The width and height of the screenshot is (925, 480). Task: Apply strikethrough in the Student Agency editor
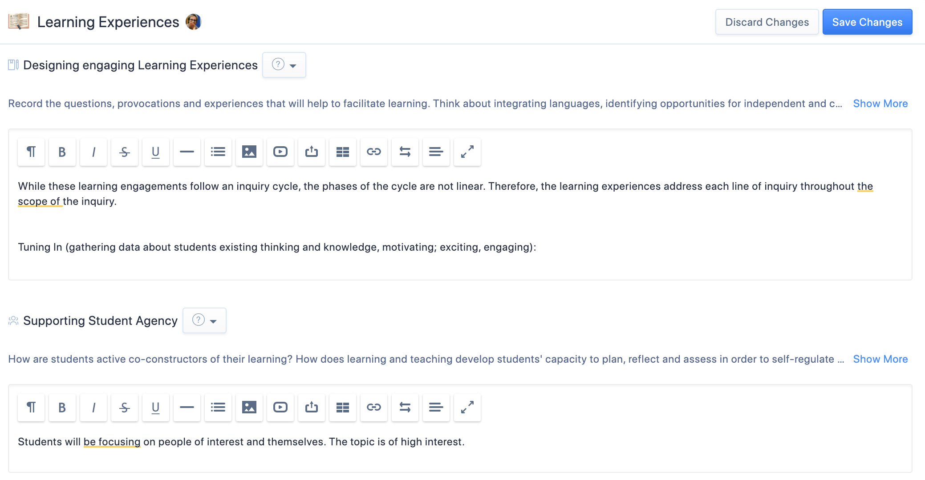(125, 408)
